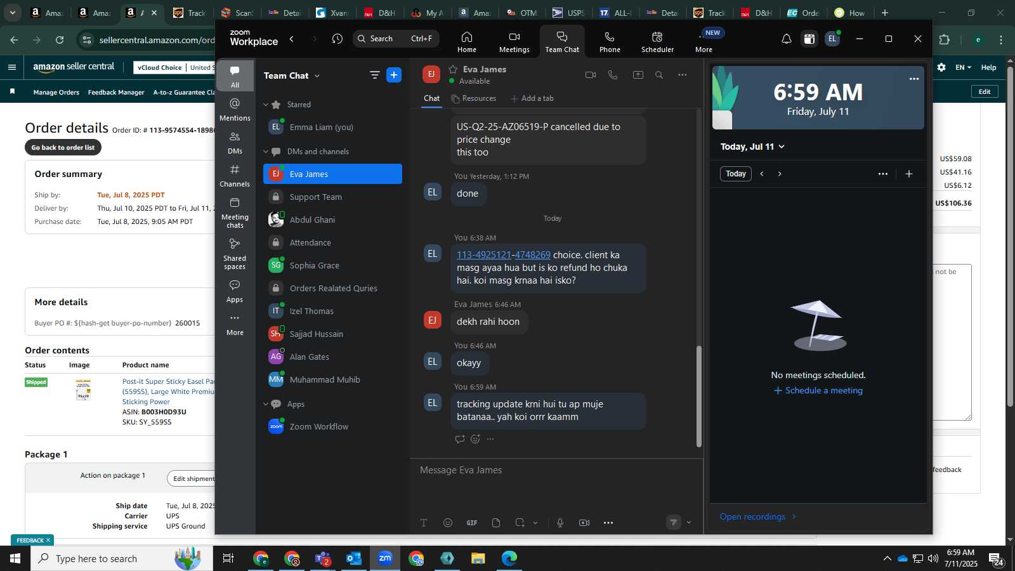
Task: Click the Zoom Search box
Action: click(x=395, y=39)
